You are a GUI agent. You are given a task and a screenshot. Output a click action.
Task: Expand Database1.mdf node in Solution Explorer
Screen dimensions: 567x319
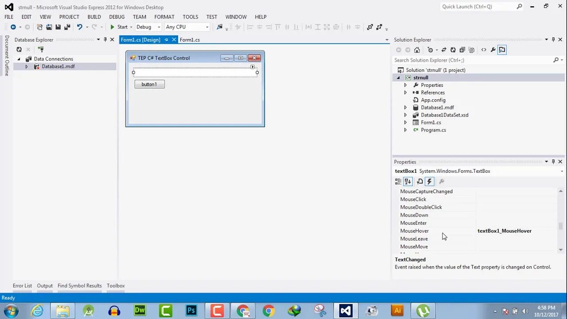pos(405,108)
